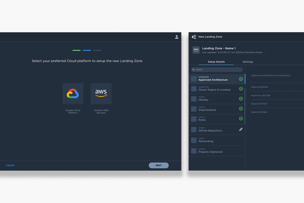Tick the square box beside Prefix step

tap(194, 119)
